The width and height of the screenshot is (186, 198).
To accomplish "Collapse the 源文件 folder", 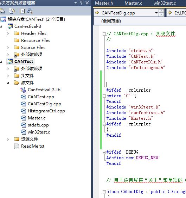I will coord(8,83).
